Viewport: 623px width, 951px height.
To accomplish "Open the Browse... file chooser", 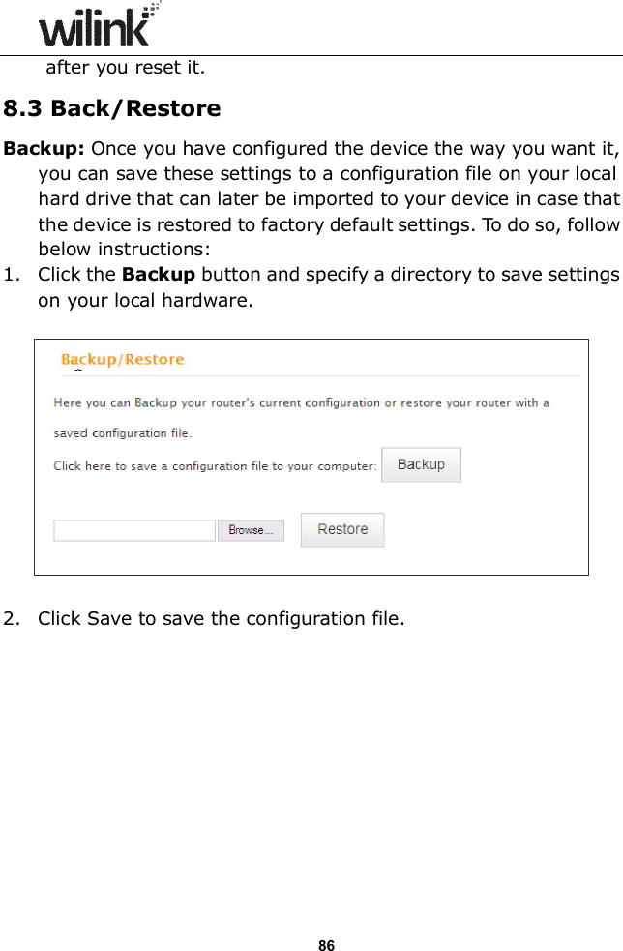I will pos(251,529).
